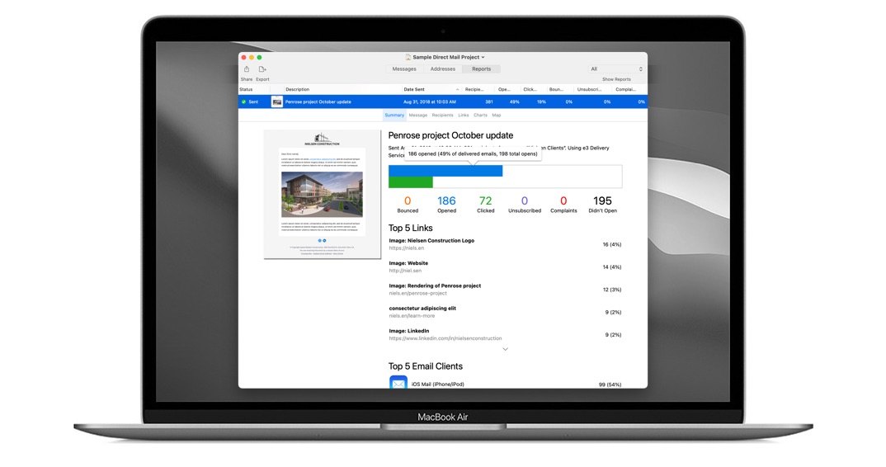This screenshot has height=467, width=886.
Task: Sort by the Recipients column header
Action: 474,89
